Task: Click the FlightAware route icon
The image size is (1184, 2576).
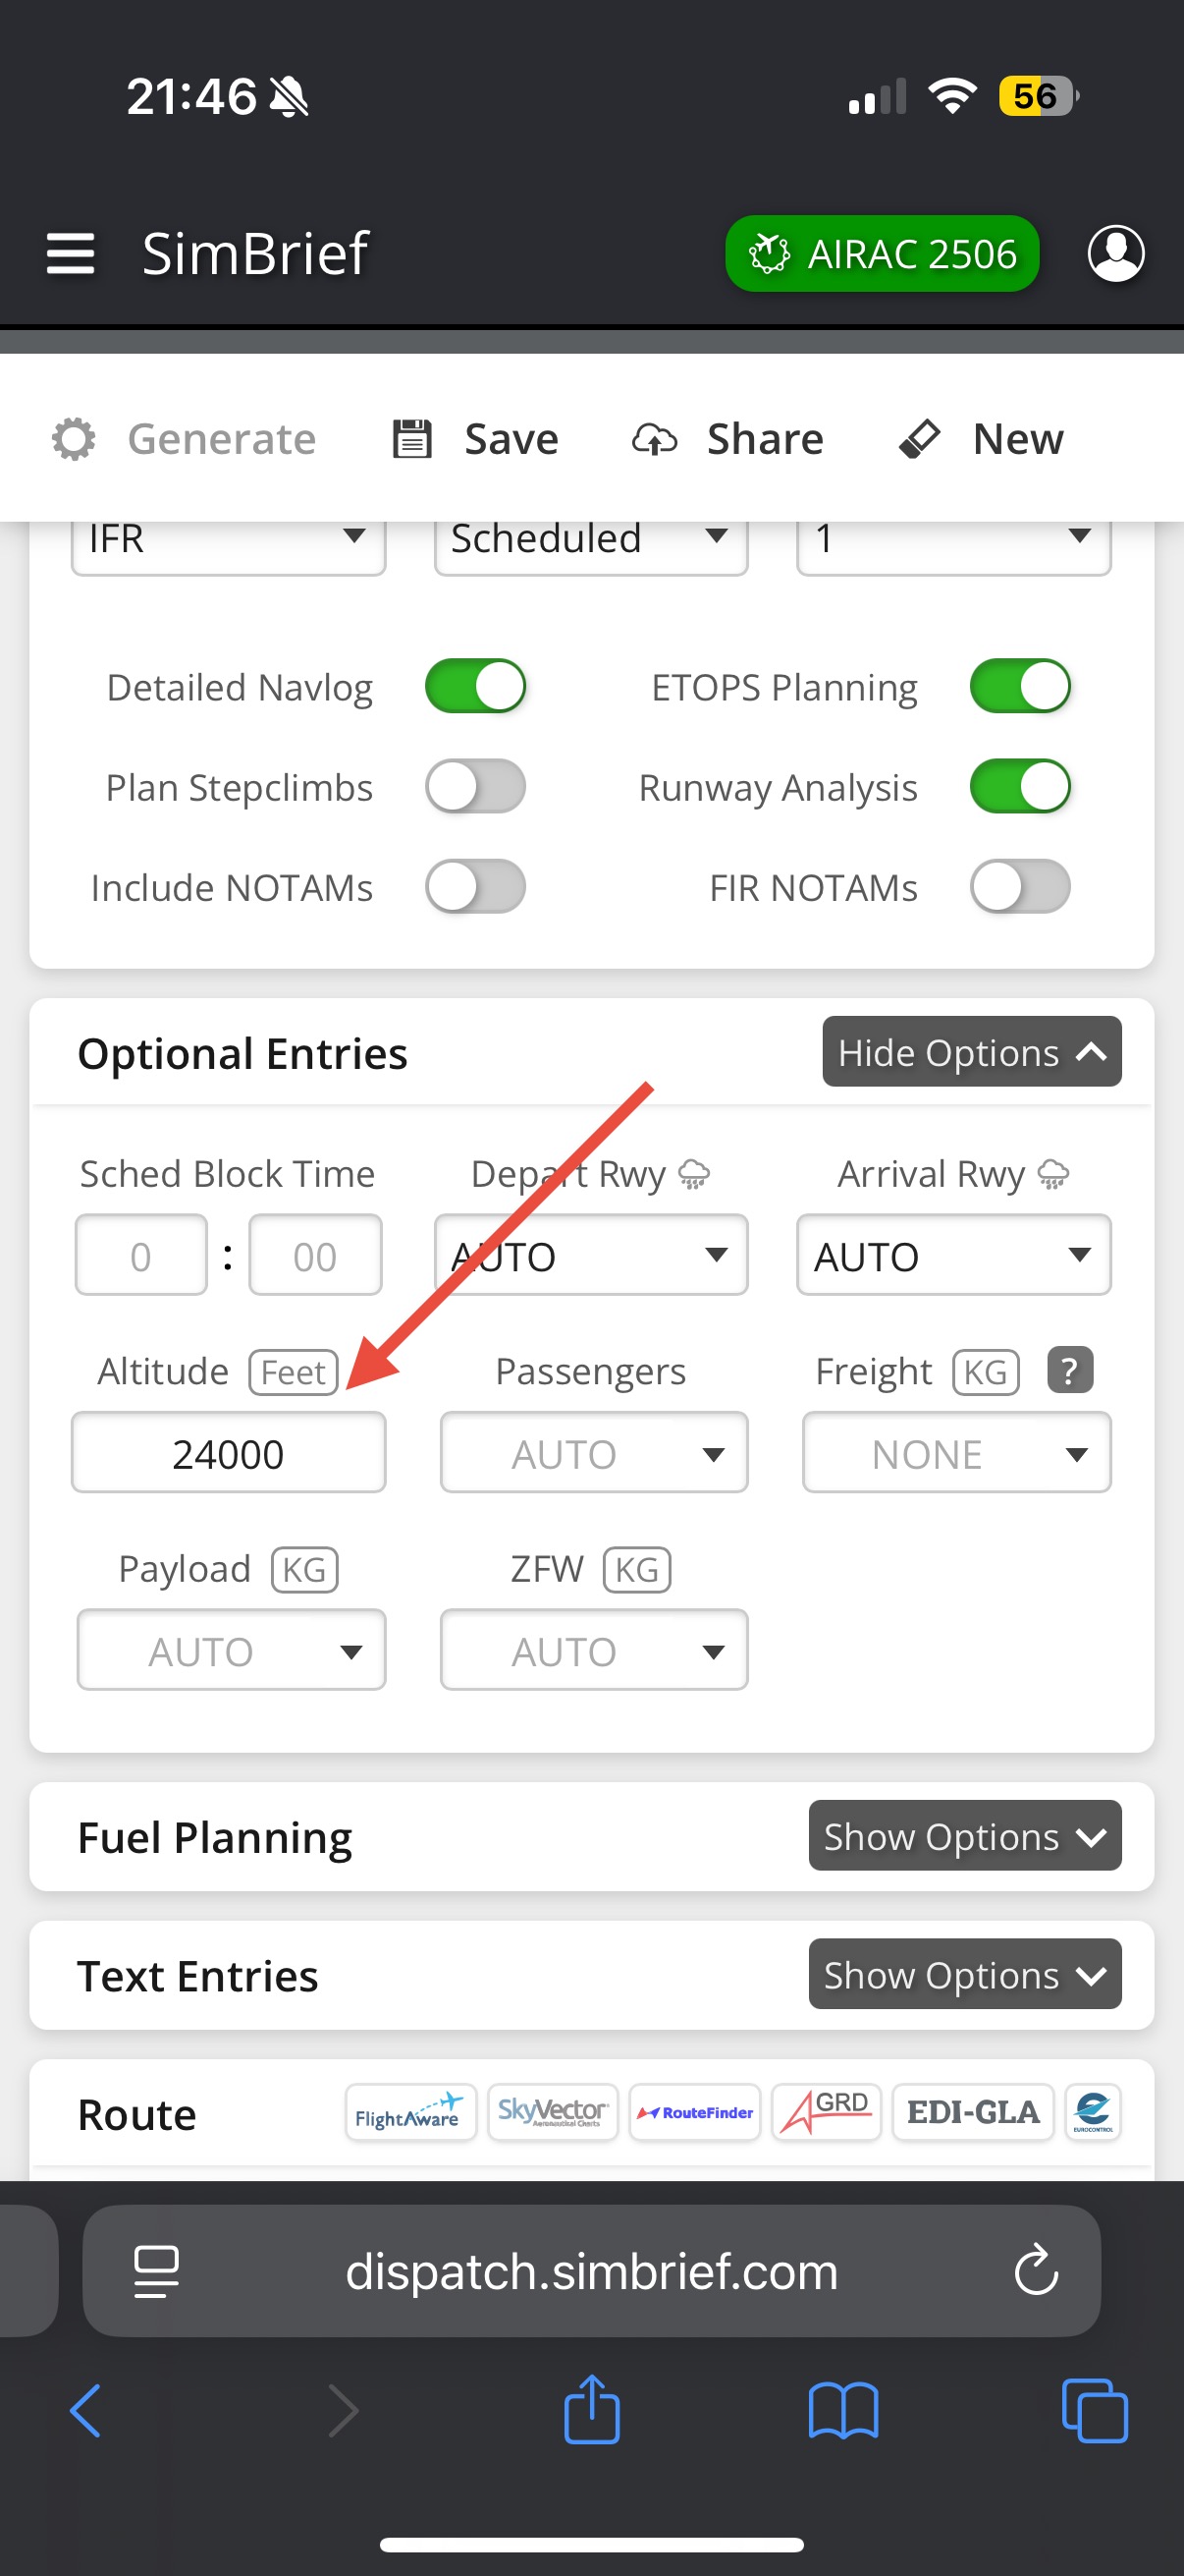Action: point(410,2112)
